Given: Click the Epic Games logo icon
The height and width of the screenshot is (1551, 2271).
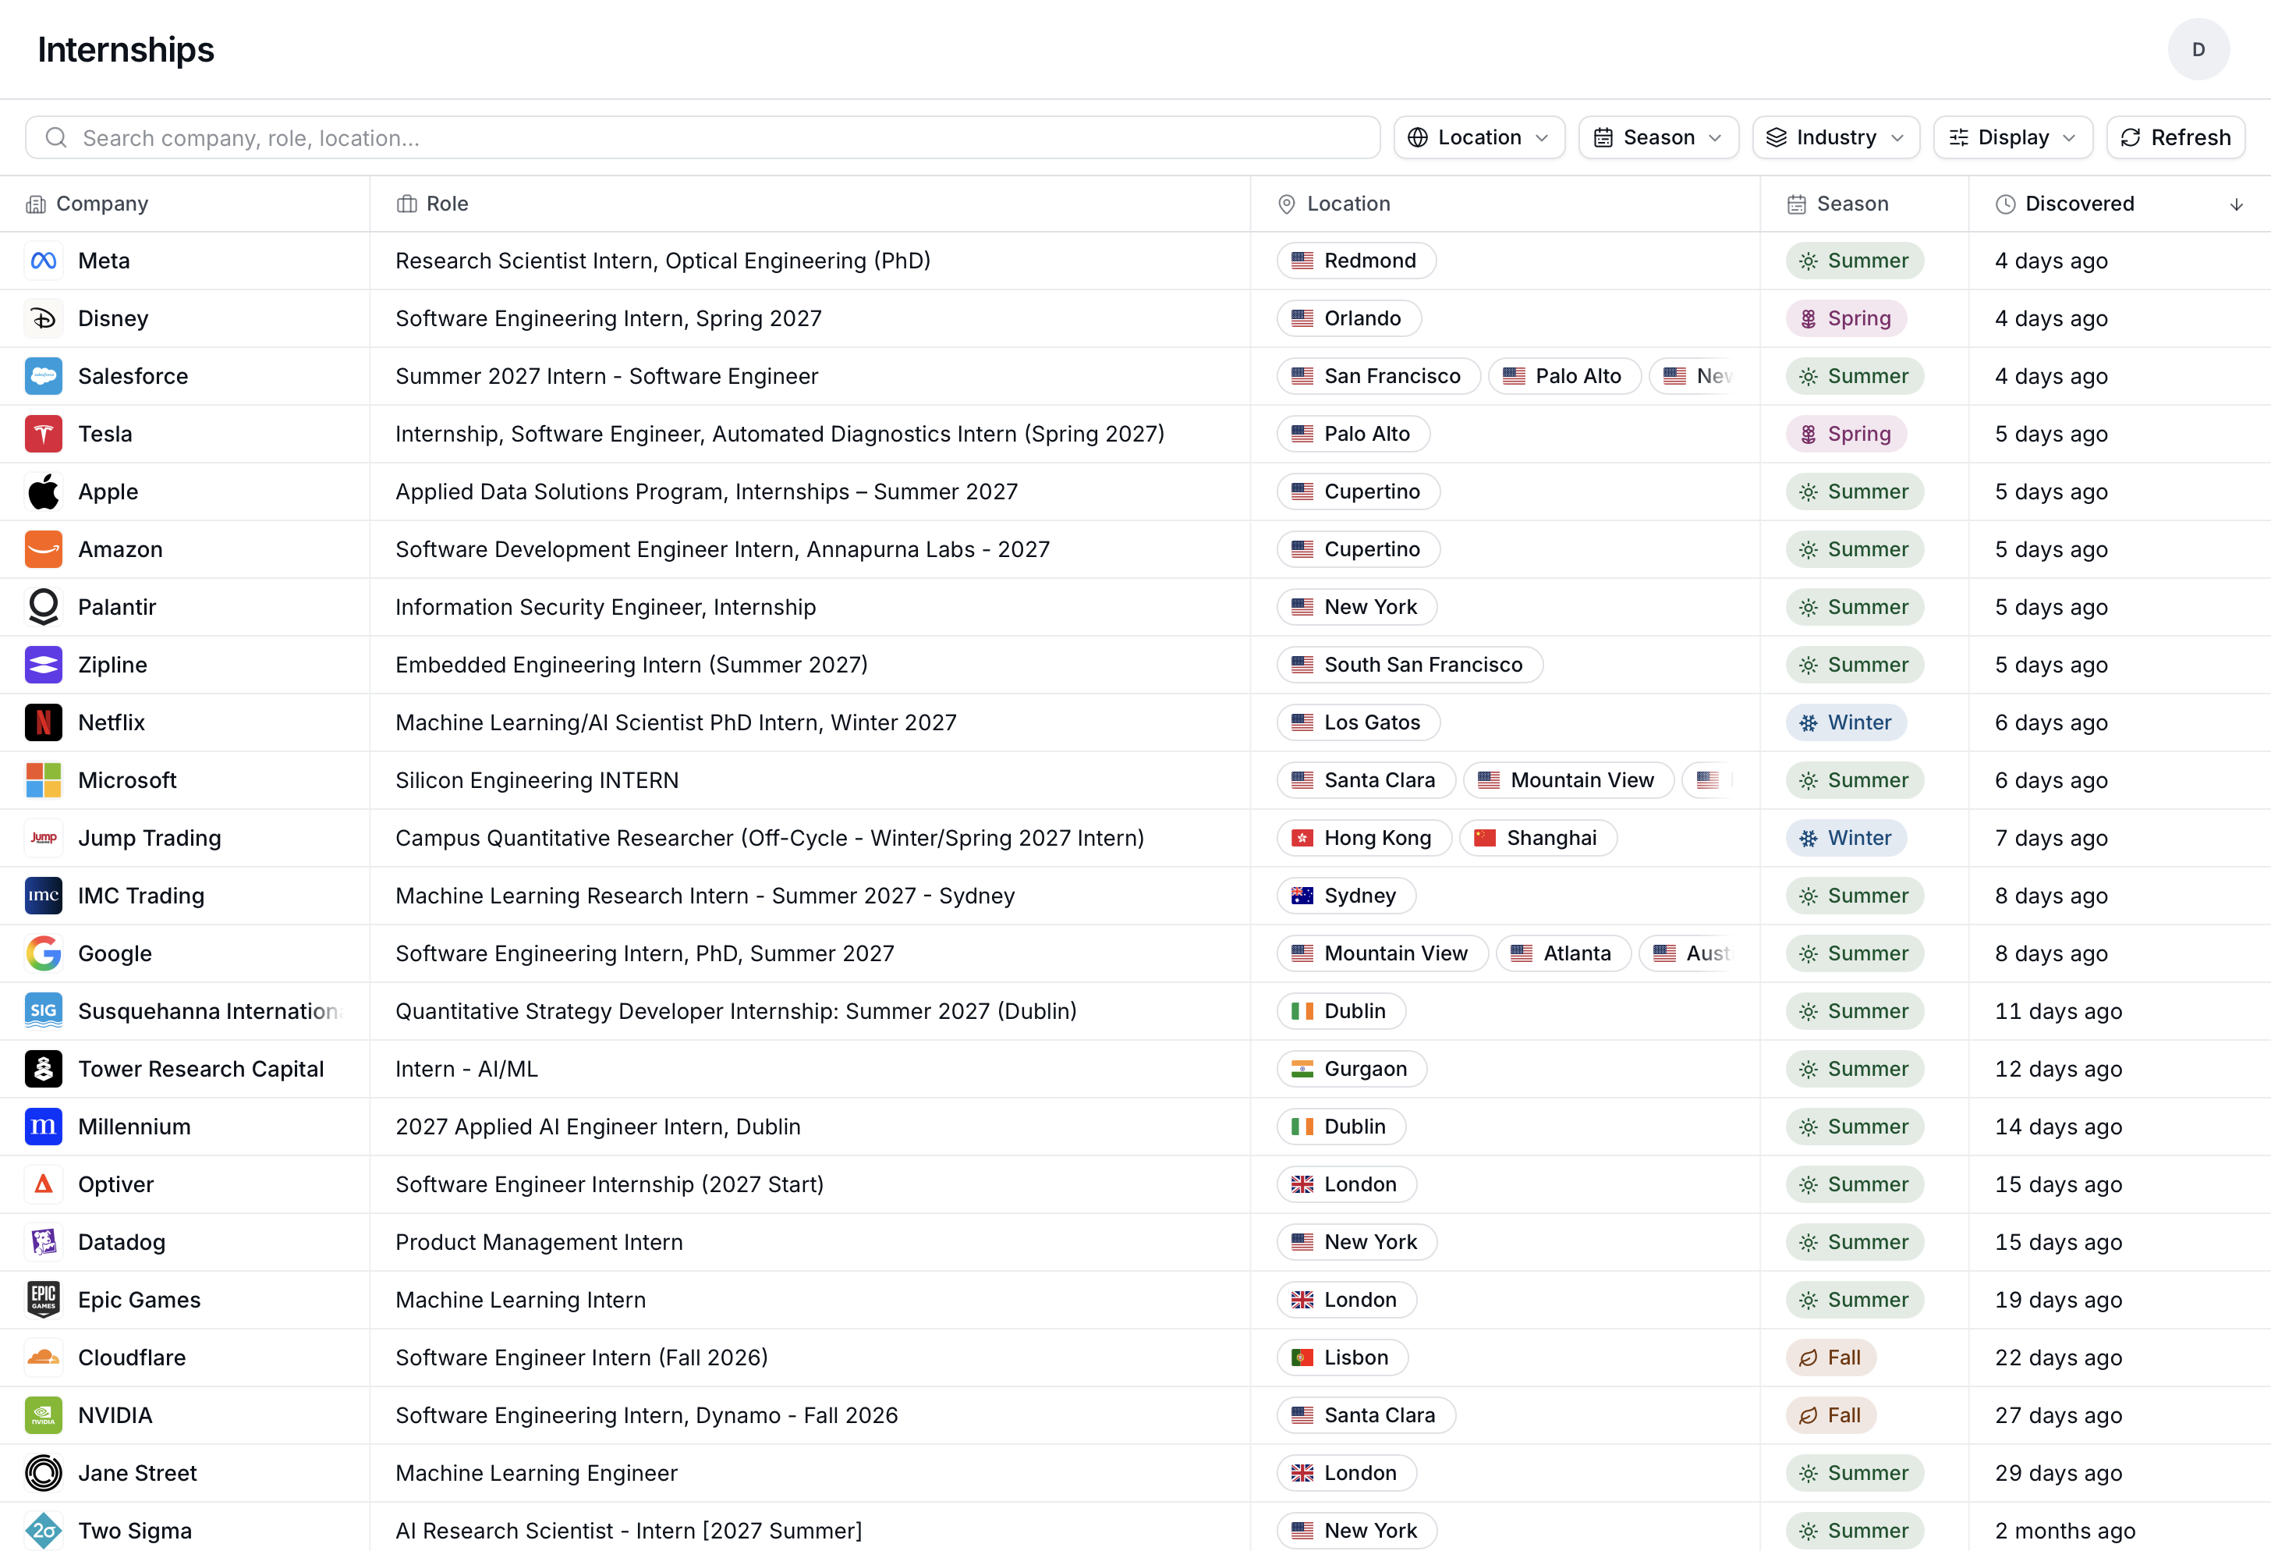Looking at the screenshot, I should tap(43, 1300).
